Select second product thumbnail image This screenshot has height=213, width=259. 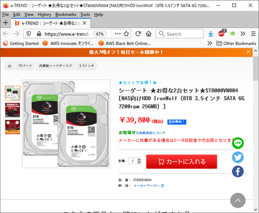coord(12,110)
